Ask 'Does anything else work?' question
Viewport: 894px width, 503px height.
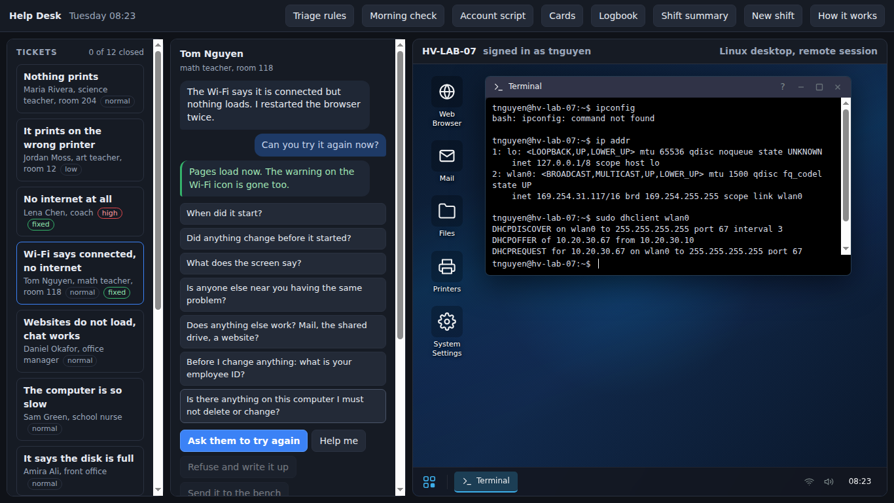pos(283,331)
